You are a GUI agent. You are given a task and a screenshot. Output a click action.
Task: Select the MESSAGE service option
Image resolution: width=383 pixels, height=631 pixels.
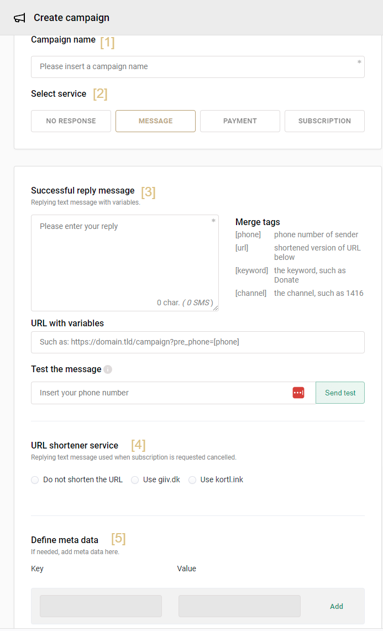point(156,121)
